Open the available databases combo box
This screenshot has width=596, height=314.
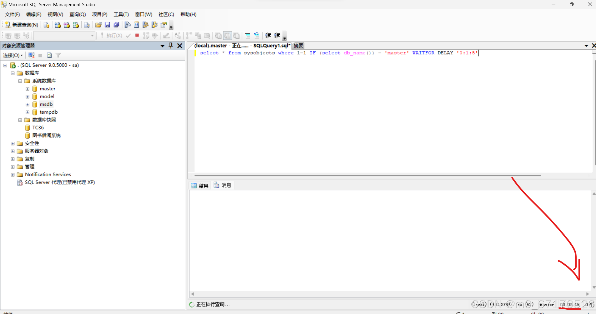click(64, 36)
